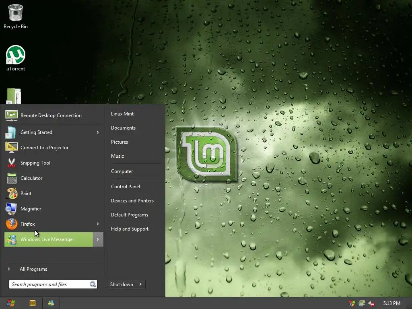This screenshot has width=412, height=309.
Task: Open the file explorer taskbar icon
Action: pyautogui.click(x=33, y=303)
